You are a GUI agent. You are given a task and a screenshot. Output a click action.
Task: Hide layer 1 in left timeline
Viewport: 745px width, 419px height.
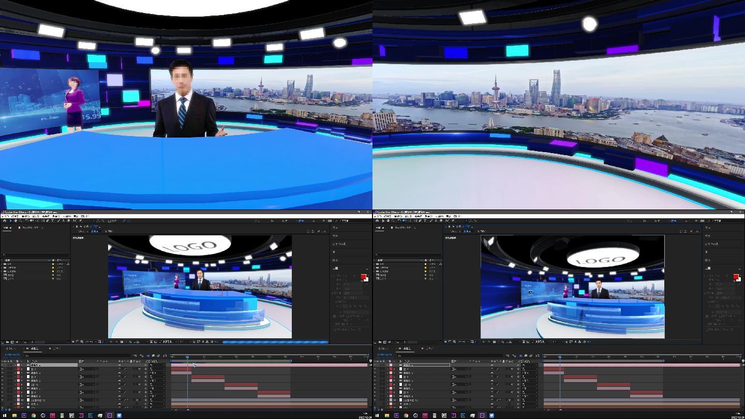pyautogui.click(x=2, y=365)
